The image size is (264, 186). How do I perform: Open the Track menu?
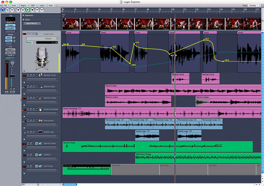[15, 5]
